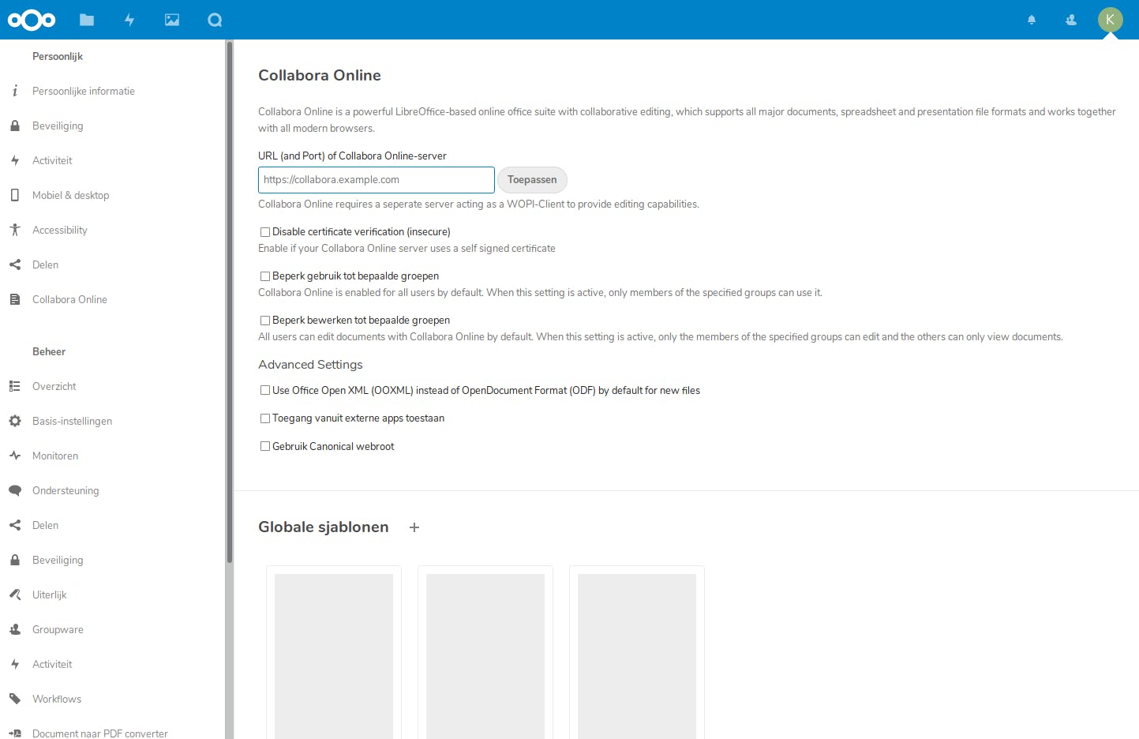Tick Beperk gebruik tot bepaalde groepen
Viewport: 1139px width, 739px height.
[x=265, y=276]
